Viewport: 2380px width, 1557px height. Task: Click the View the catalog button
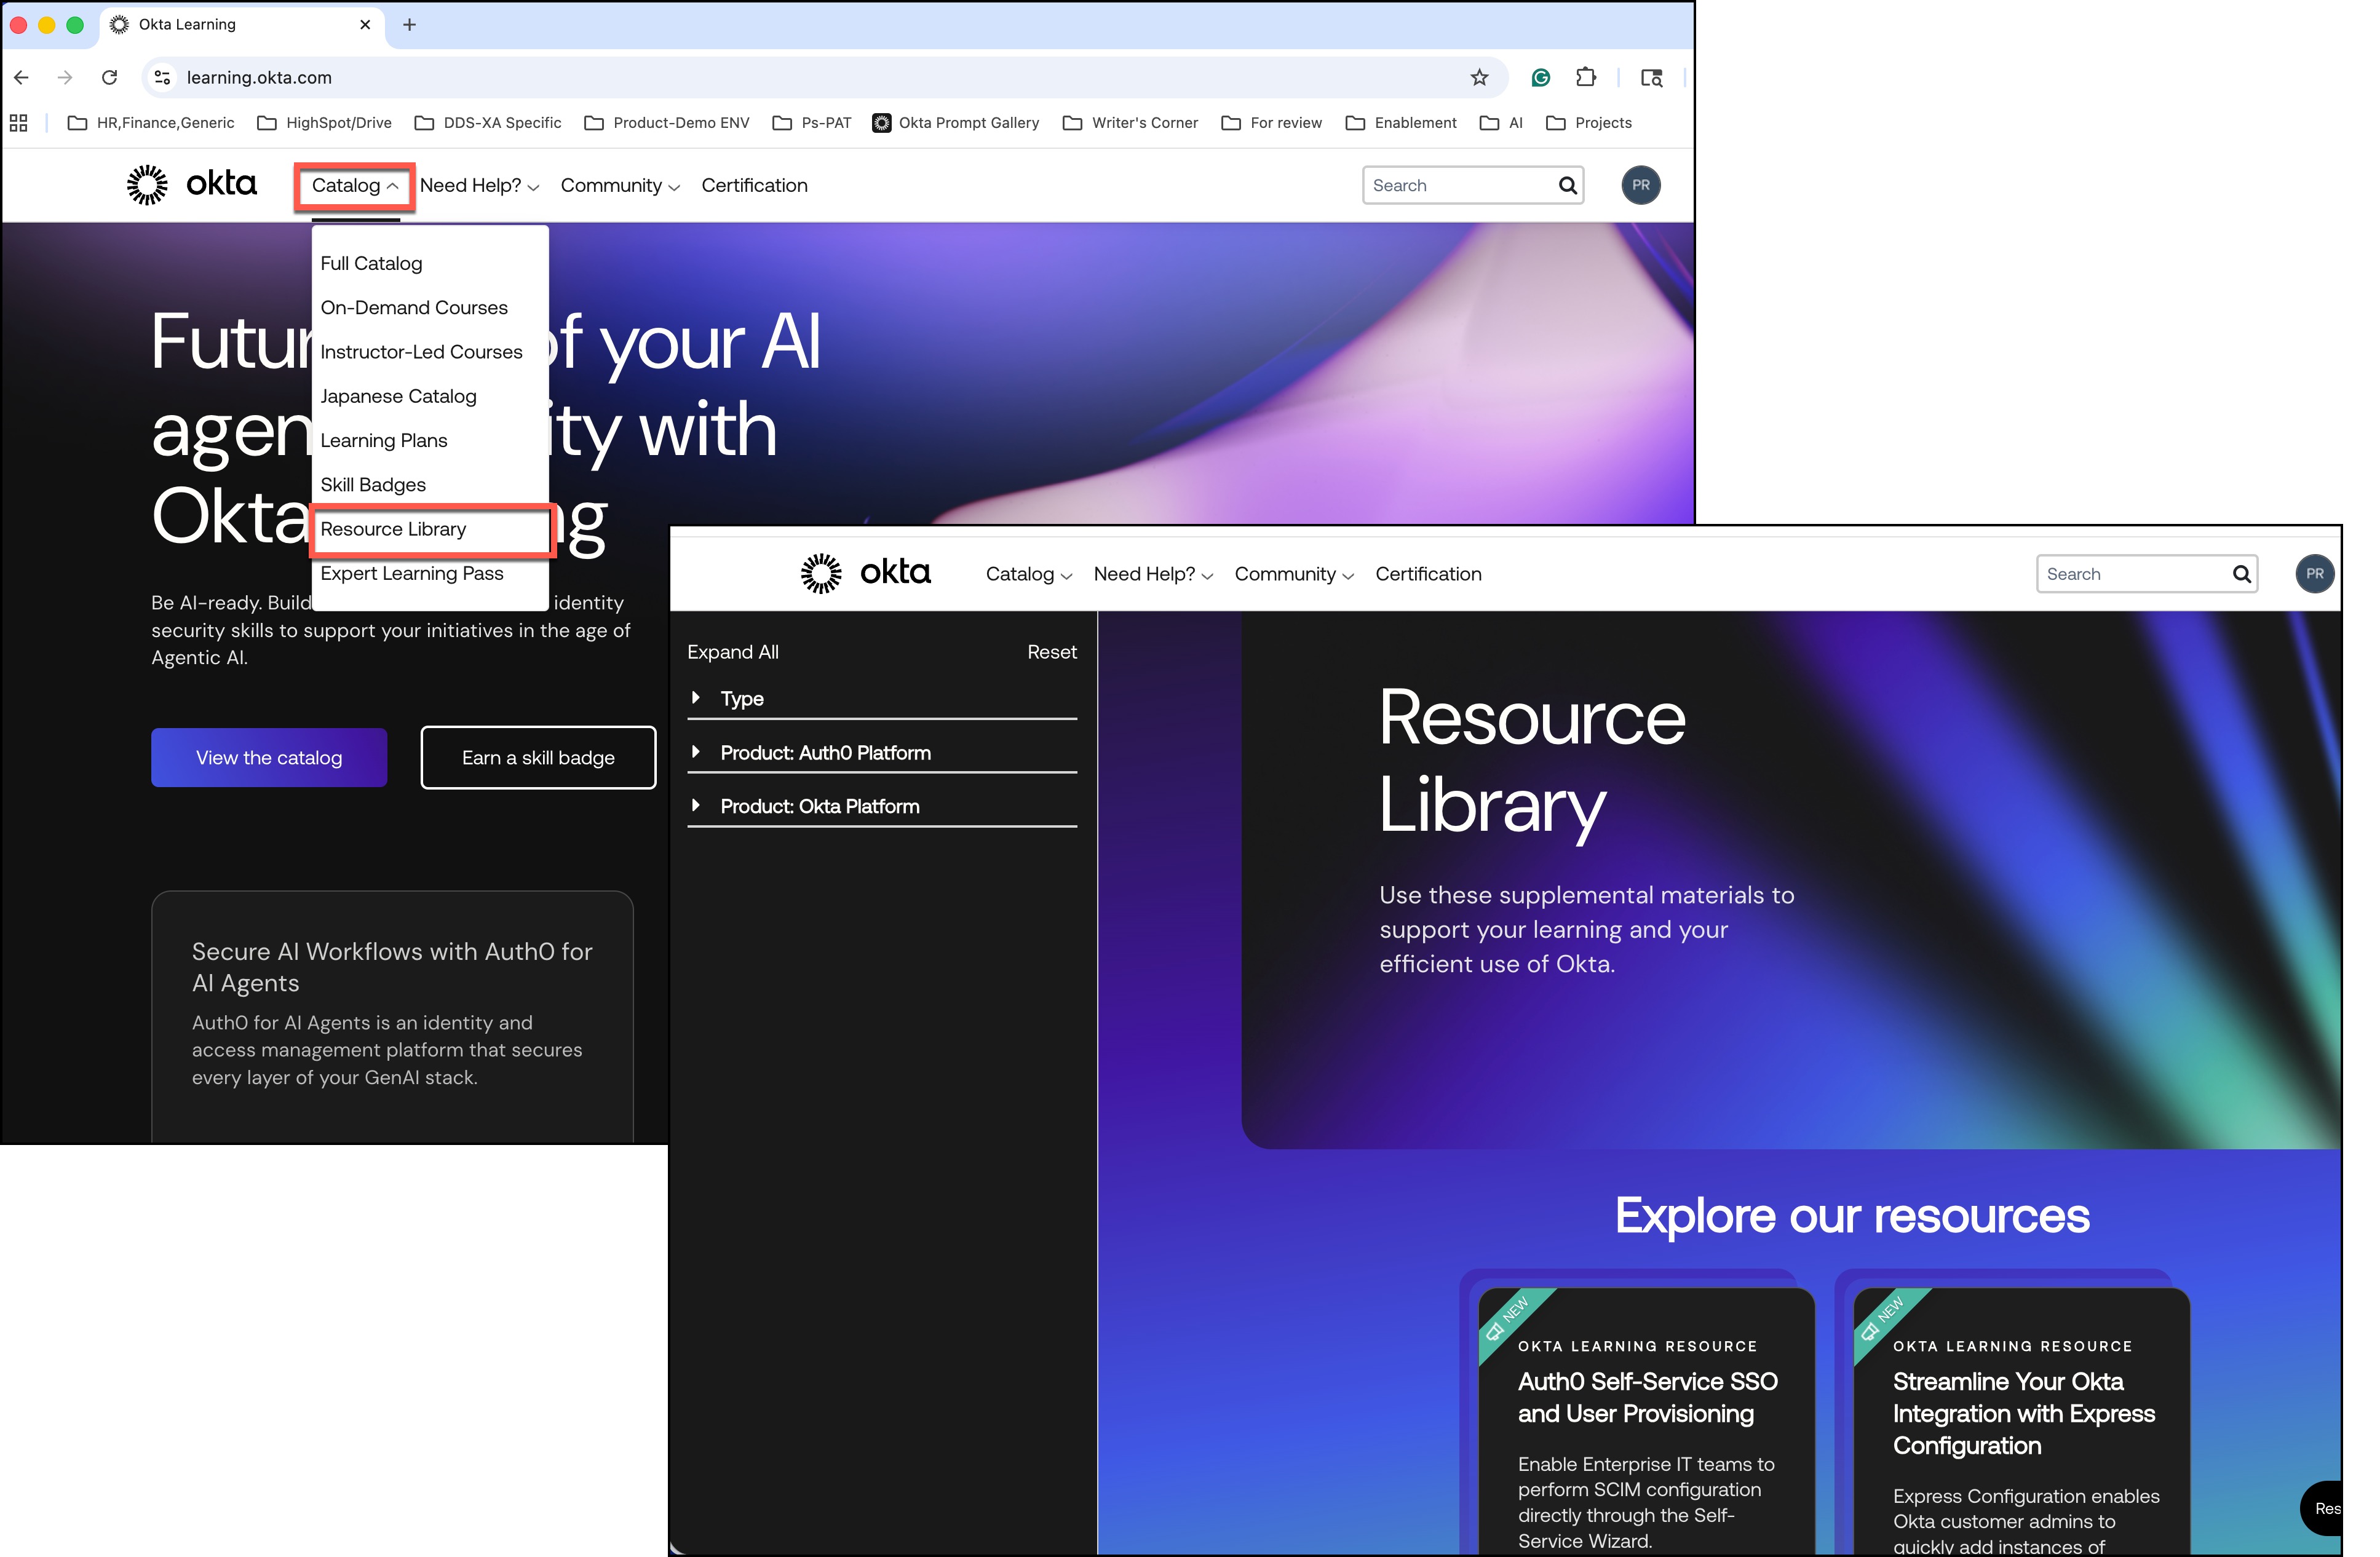pos(269,758)
